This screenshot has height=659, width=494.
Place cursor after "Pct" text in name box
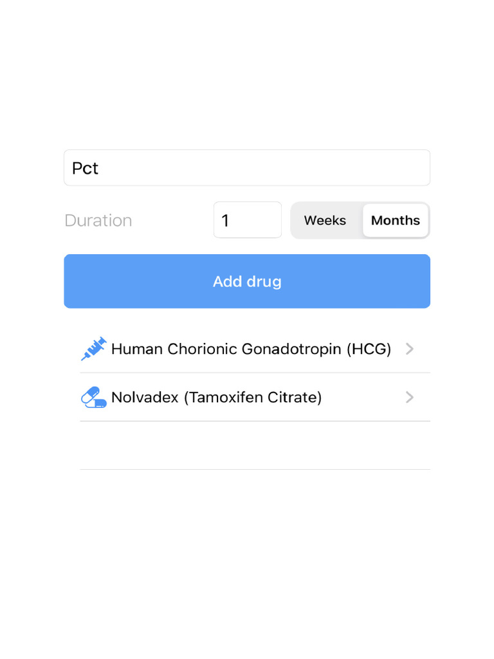click(100, 168)
